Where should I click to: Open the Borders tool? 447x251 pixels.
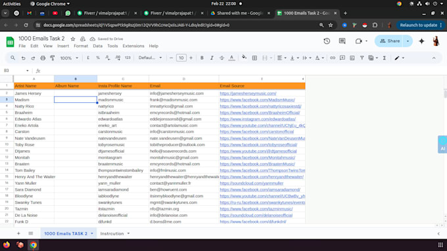click(254, 58)
